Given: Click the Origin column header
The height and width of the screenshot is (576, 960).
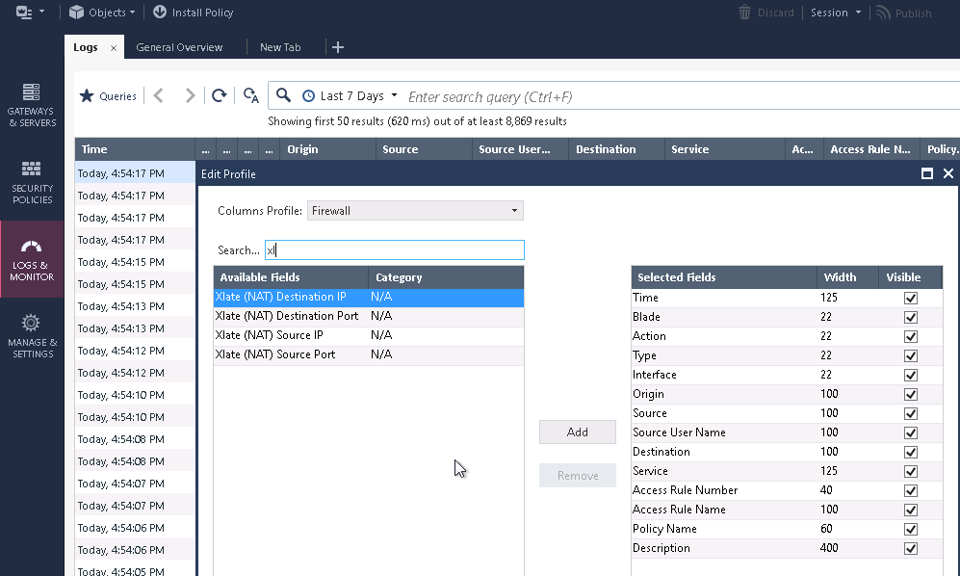Looking at the screenshot, I should 327,149.
